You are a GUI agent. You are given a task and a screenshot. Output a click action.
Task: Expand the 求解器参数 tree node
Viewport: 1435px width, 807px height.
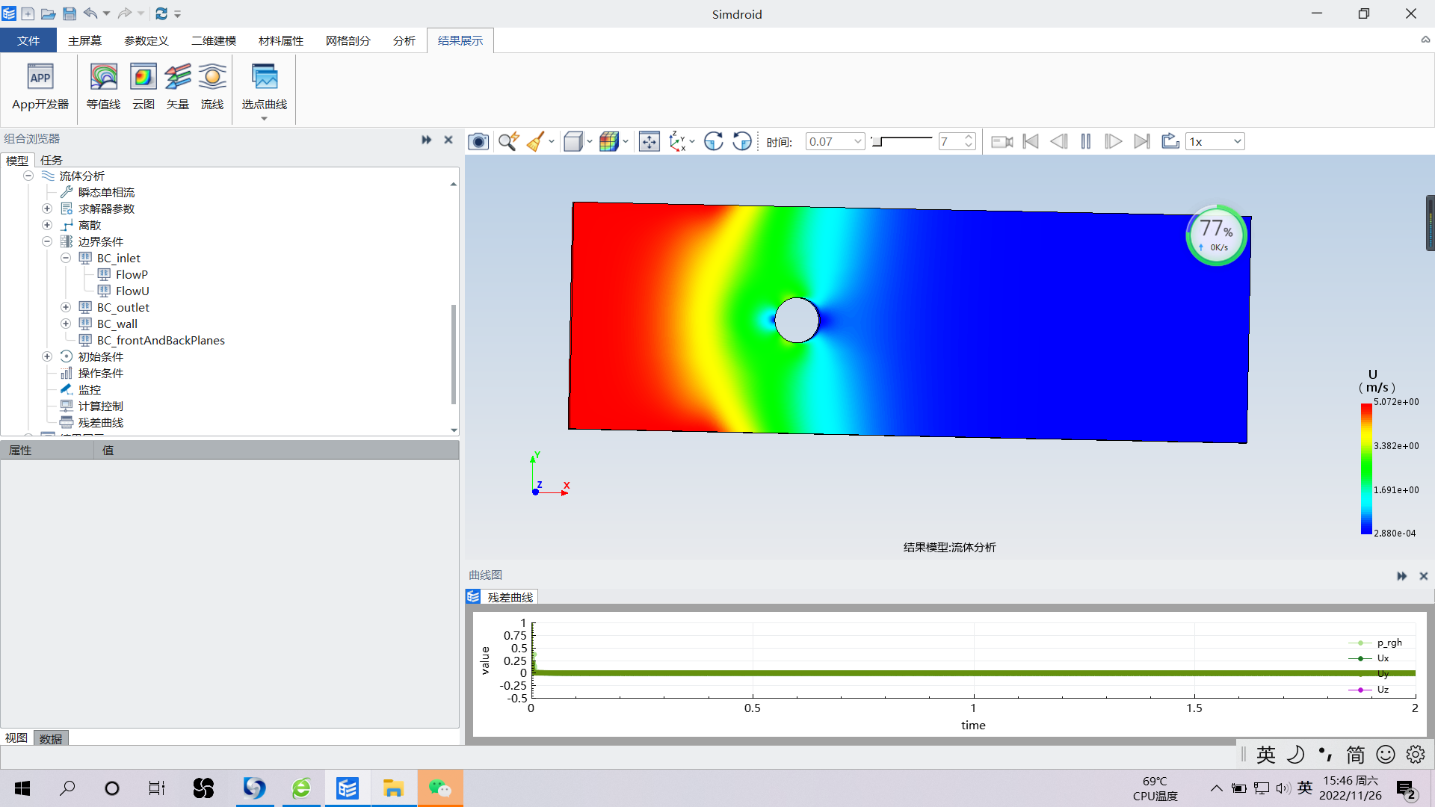pos(47,208)
